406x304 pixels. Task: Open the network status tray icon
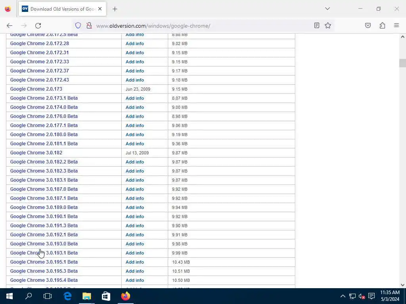pos(352,296)
